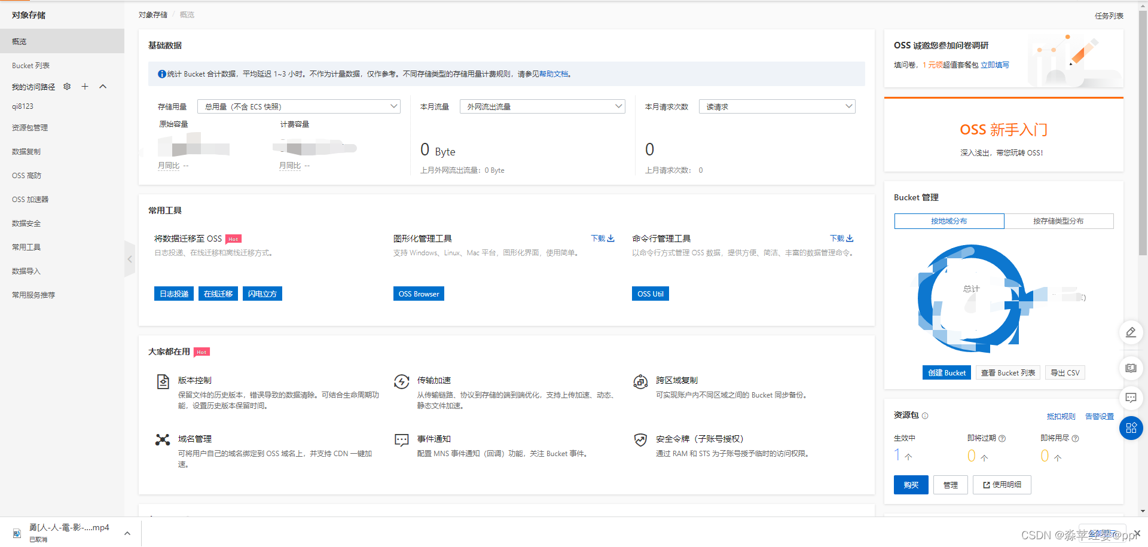Open 本月请求次数 读请求 dropdown
This screenshot has height=547, width=1148.
(x=777, y=106)
